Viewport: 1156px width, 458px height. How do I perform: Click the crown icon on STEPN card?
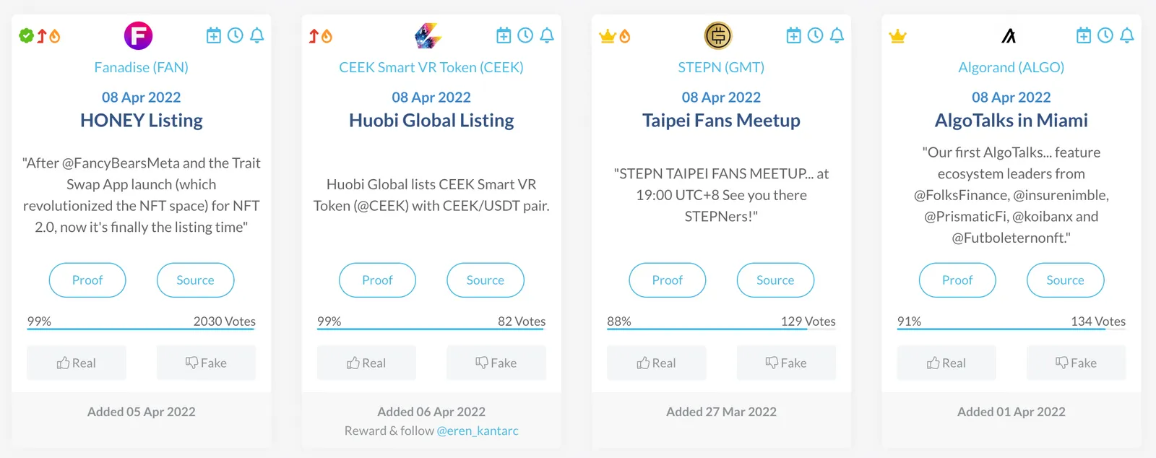[607, 36]
